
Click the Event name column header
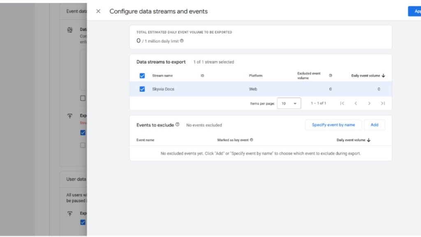tap(145, 140)
